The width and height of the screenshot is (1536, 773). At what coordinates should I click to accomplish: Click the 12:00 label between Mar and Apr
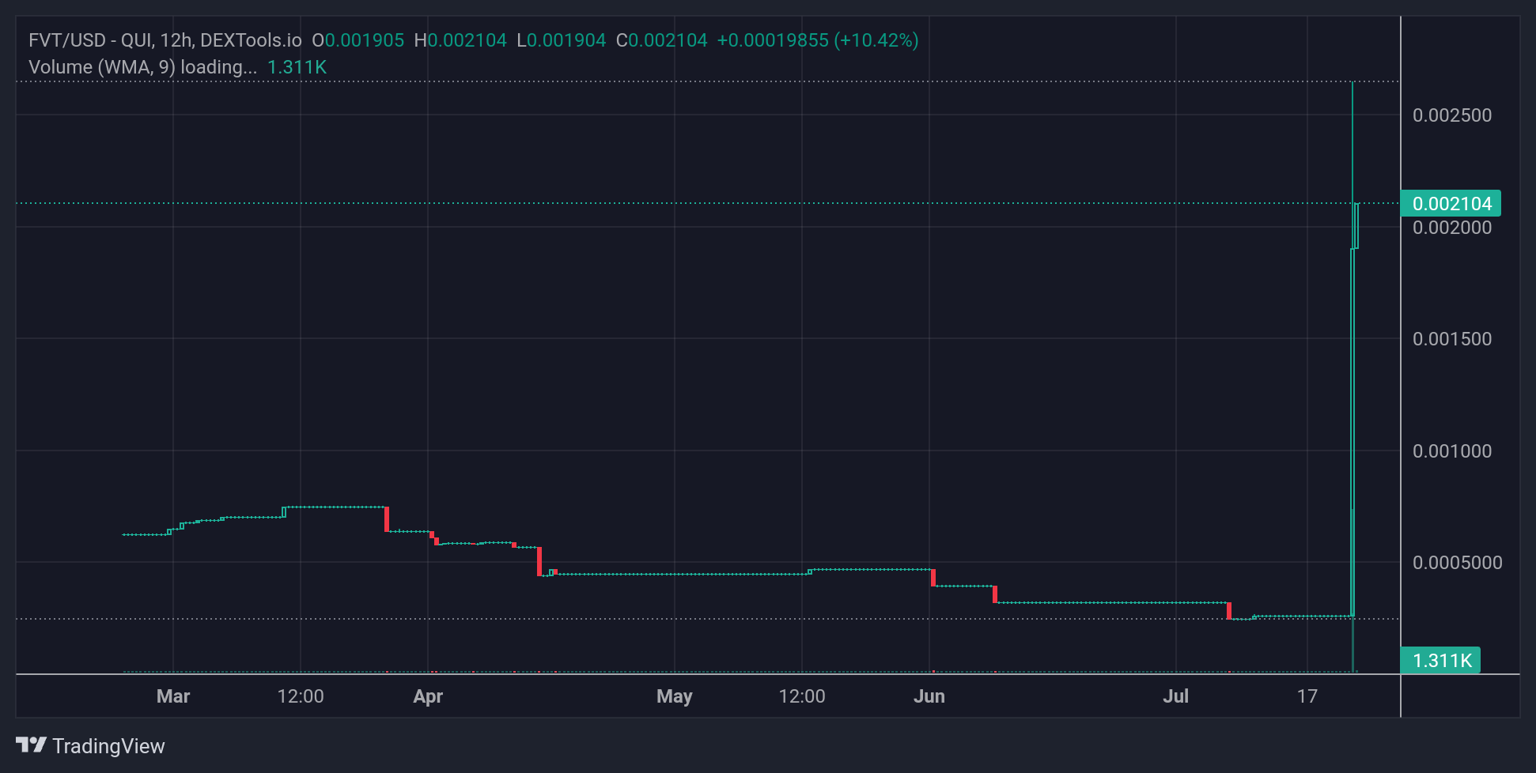tap(301, 696)
